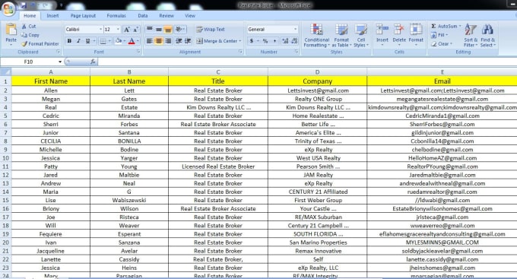This screenshot has height=279, width=517.
Task: Open the AutoSum dropdown arrow
Action: pos(460,26)
